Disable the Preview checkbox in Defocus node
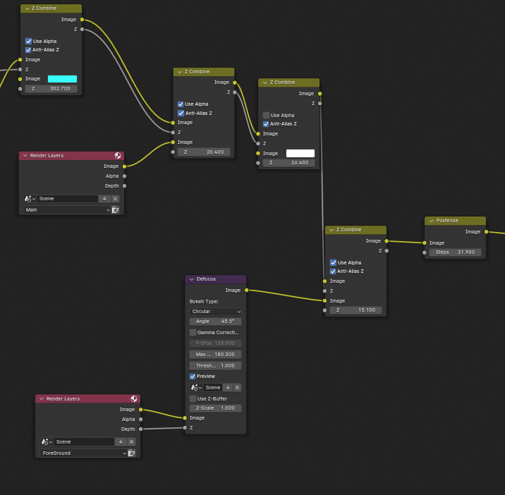Screen dimensions: 505x495 (193, 377)
